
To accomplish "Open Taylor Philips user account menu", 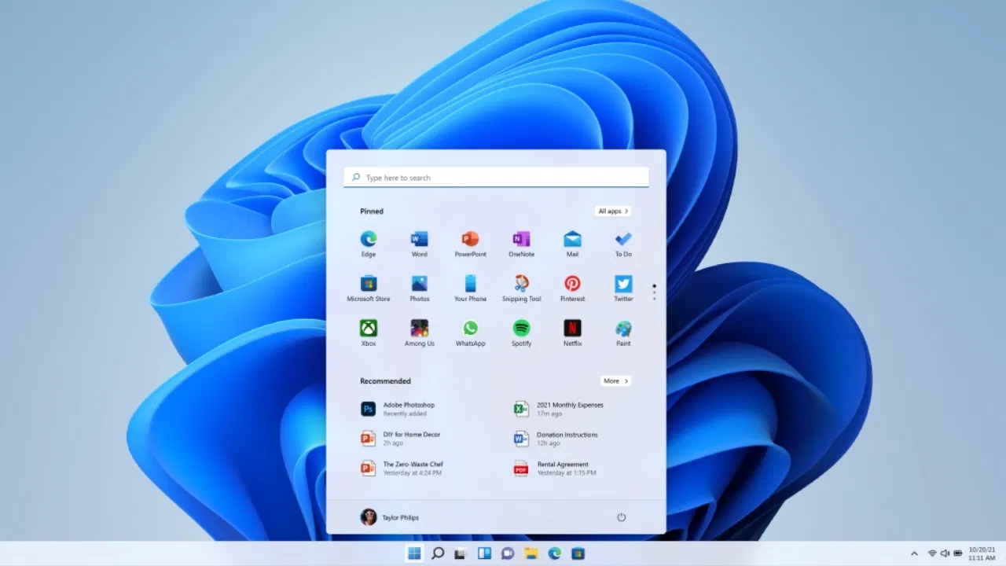I will coord(390,517).
